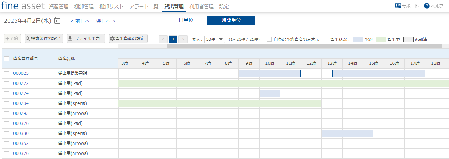The height and width of the screenshot is (159, 449).
Task: Open the アラート一覧 menu
Action: tap(144, 6)
